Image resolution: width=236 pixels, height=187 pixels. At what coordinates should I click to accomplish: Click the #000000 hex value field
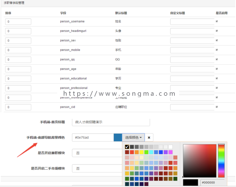pos(212,183)
